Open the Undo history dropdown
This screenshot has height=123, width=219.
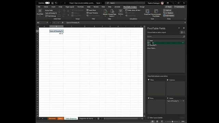coord(58,3)
